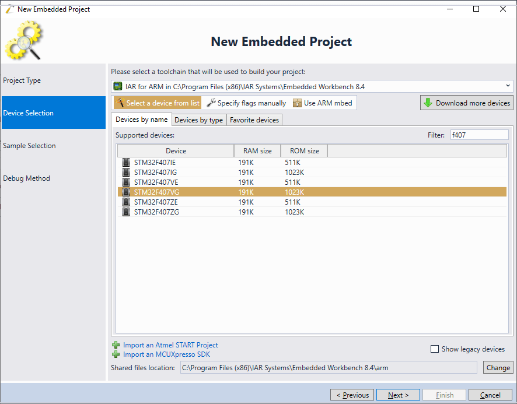The image size is (517, 404).
Task: Click Change shared files location button
Action: point(498,367)
